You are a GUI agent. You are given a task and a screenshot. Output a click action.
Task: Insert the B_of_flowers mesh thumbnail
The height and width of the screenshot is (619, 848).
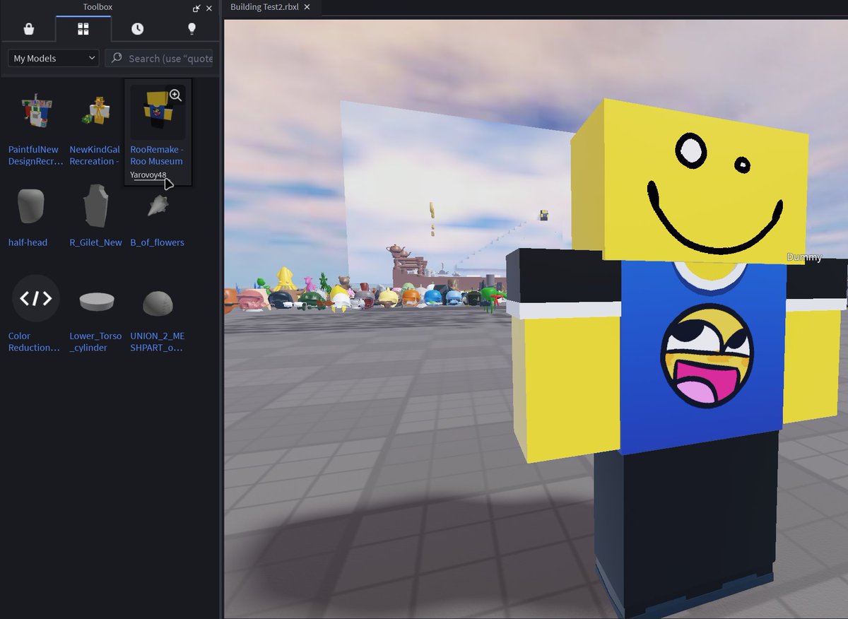pyautogui.click(x=157, y=206)
